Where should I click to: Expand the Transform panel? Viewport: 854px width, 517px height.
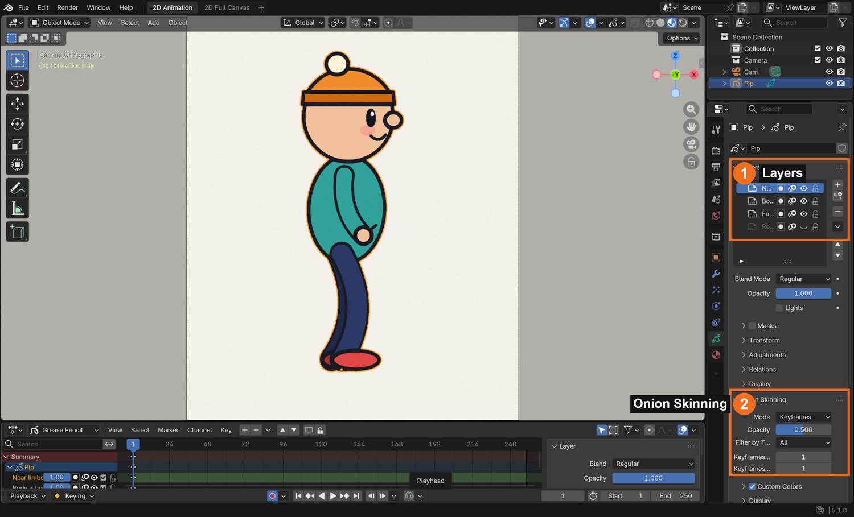(764, 341)
